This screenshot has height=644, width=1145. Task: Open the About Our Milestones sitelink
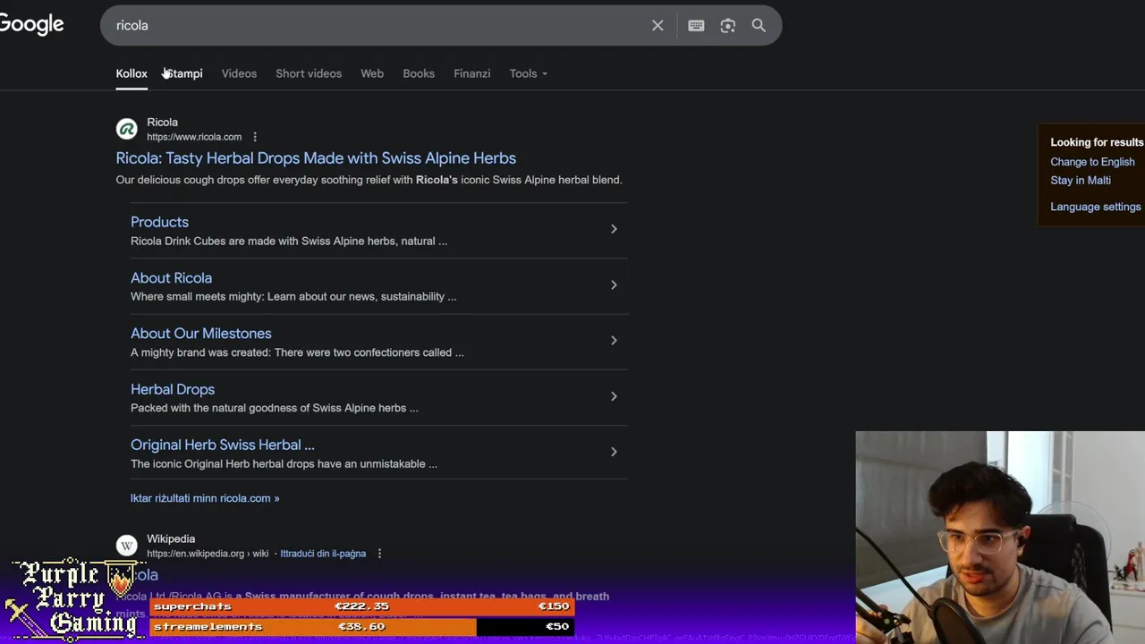click(201, 333)
